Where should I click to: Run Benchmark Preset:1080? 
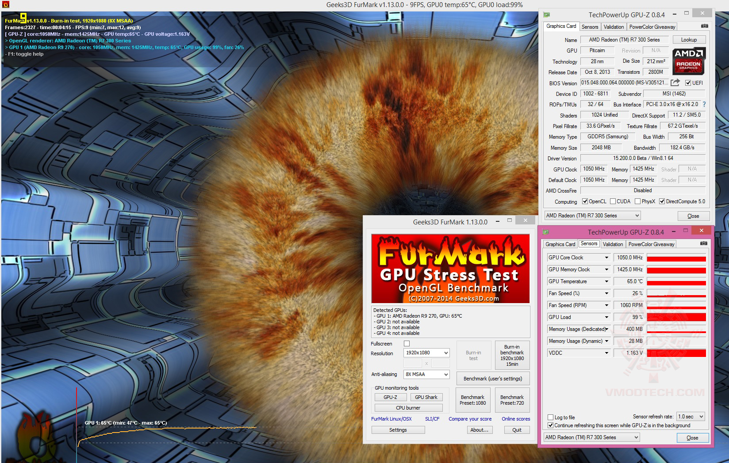473,400
